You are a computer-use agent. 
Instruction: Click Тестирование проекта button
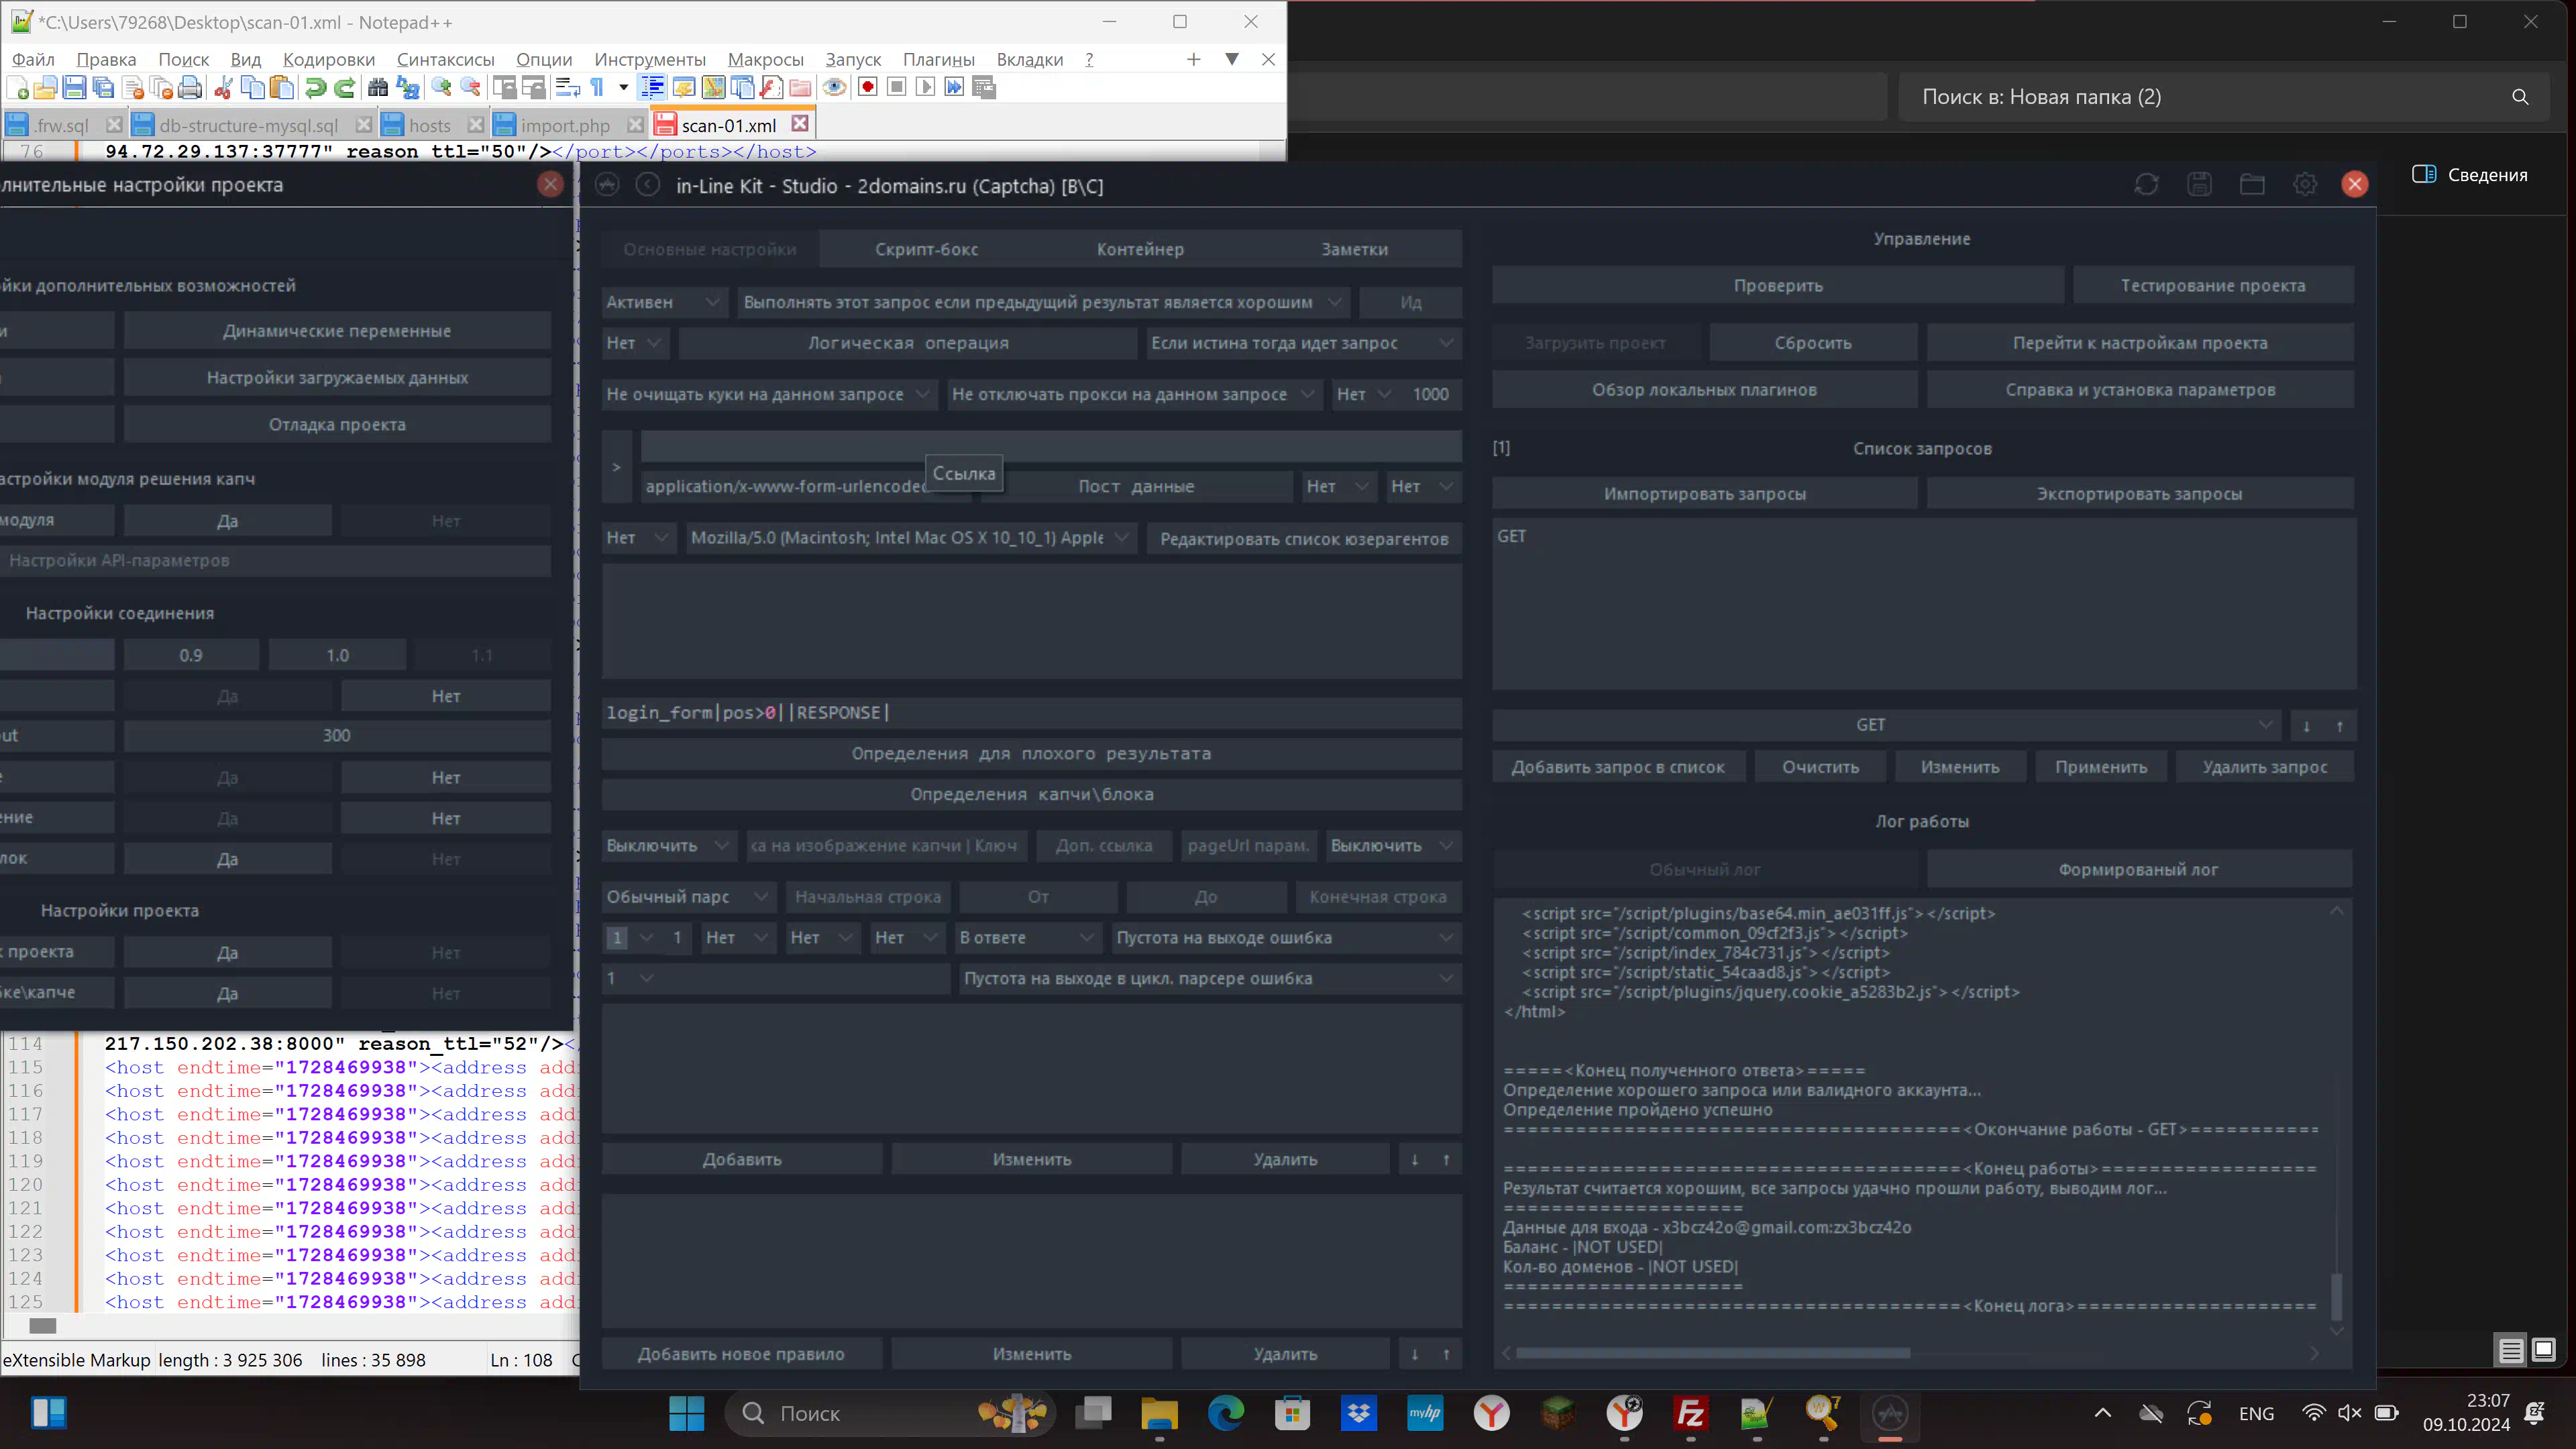pos(2213,285)
